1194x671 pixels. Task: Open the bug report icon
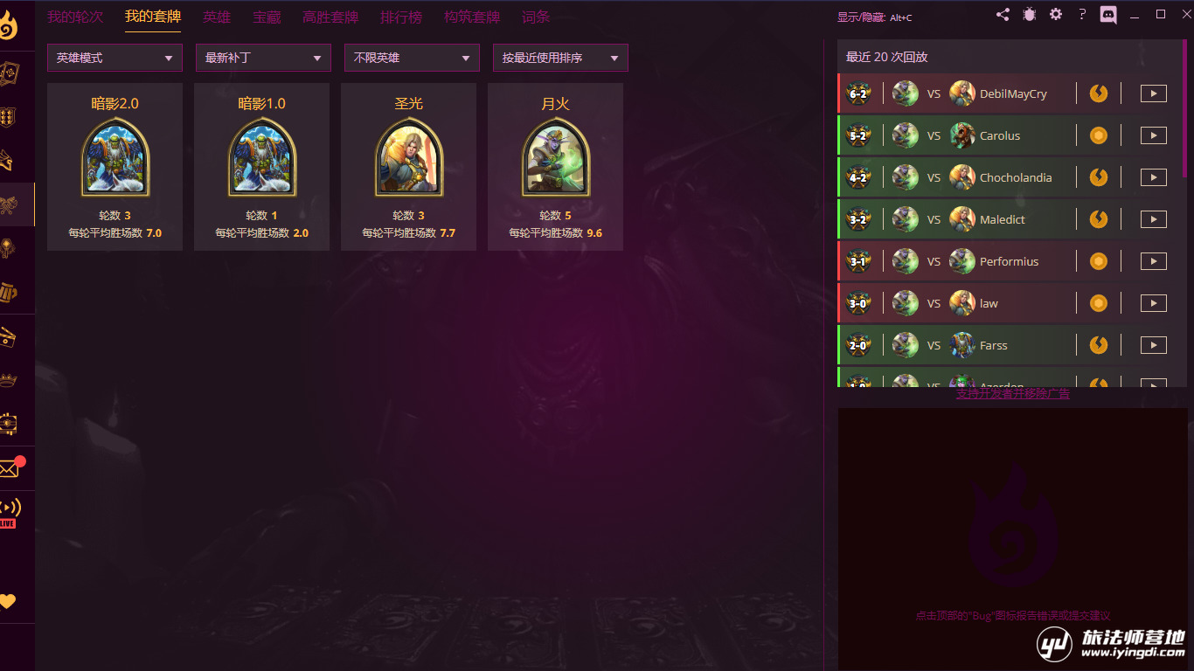tap(1030, 15)
